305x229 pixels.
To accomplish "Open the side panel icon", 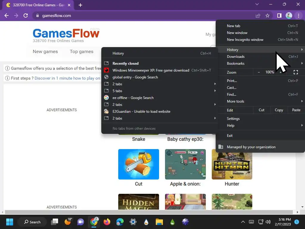I will (x=279, y=16).
